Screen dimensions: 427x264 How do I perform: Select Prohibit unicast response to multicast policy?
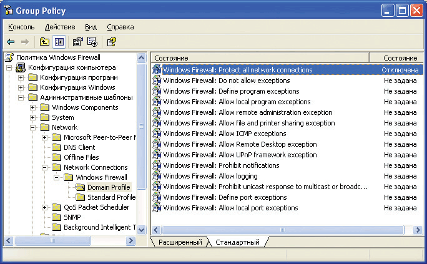265,187
